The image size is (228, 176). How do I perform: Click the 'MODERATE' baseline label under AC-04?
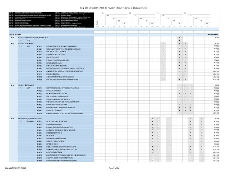point(31,121)
